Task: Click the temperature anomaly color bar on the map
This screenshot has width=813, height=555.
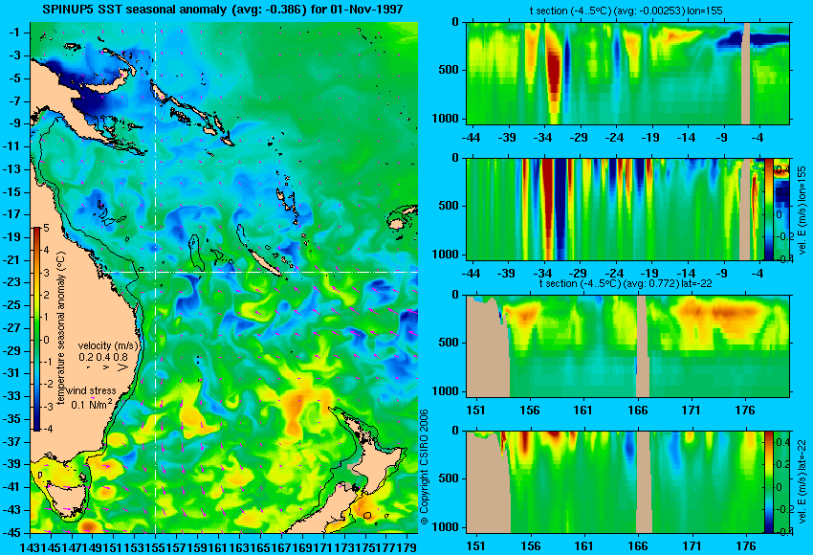Action: (37, 328)
